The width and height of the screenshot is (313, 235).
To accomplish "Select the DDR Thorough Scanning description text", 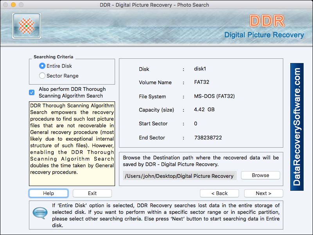I will [72, 141].
